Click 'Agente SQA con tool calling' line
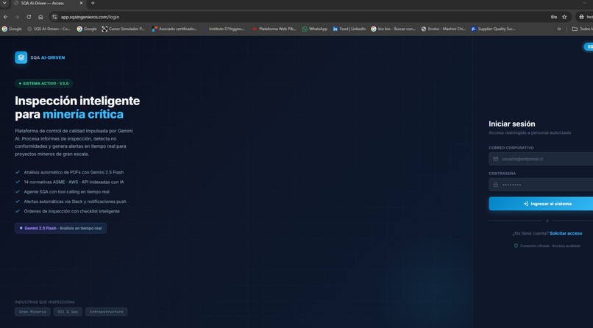Viewport: 593px width, 328px height. pos(66,192)
